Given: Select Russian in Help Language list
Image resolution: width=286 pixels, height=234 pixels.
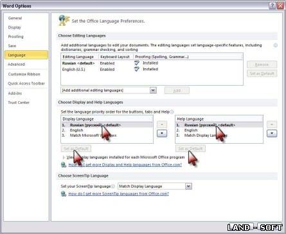Looking at the screenshot, I should coord(219,125).
